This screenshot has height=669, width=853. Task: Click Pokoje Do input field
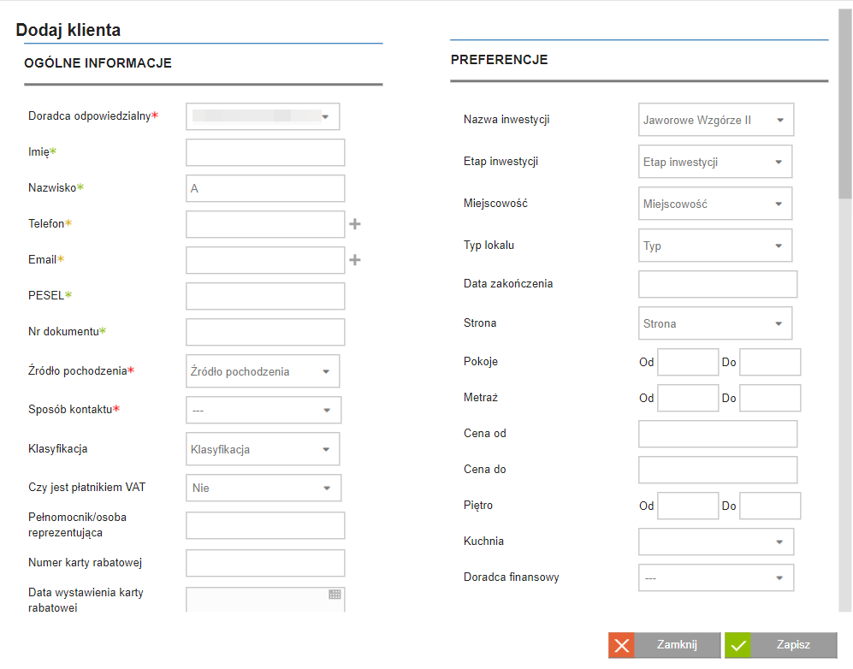coord(770,362)
